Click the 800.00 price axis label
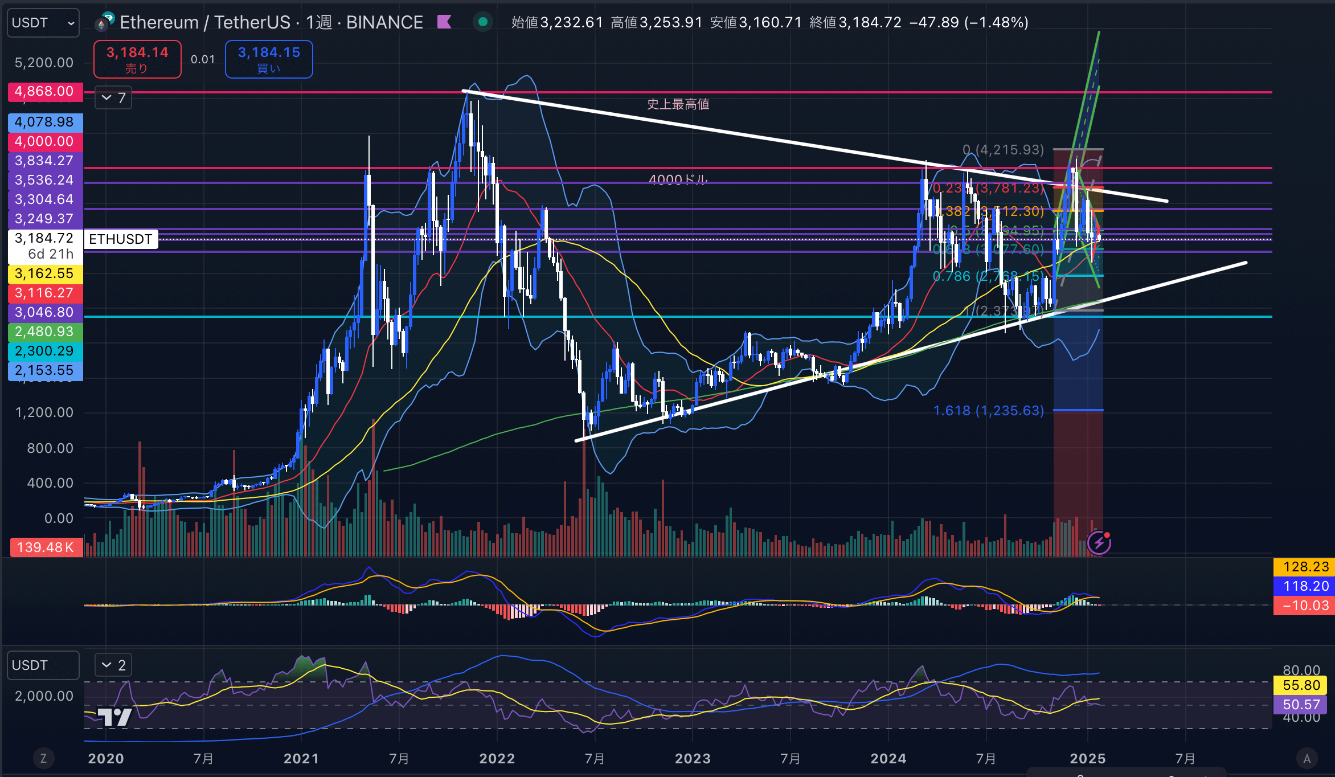This screenshot has height=777, width=1335. (x=50, y=448)
